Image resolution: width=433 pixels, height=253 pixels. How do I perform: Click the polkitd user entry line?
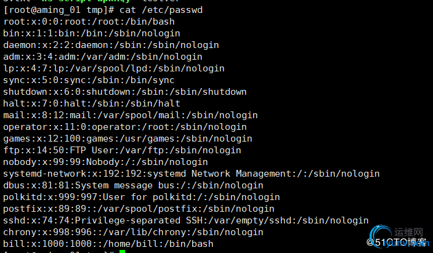142,197
